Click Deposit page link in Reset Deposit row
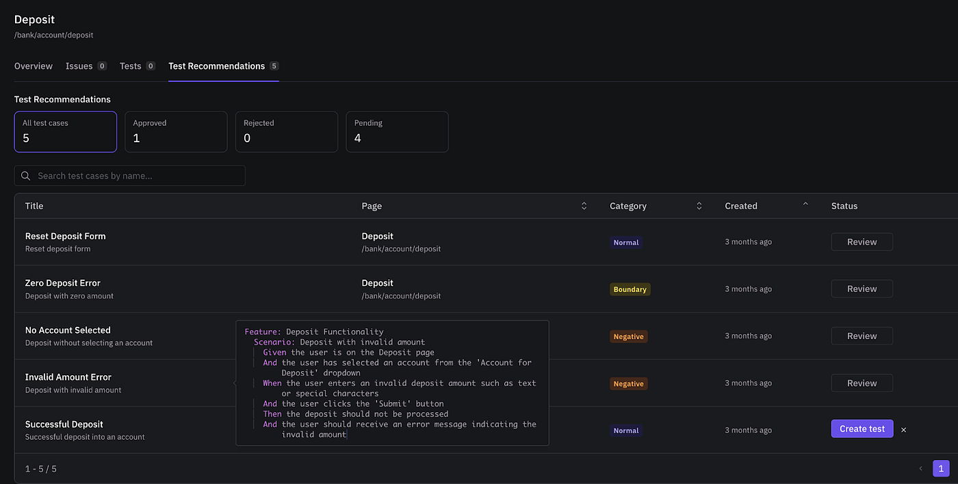Viewport: 958px width, 484px height. 378,236
